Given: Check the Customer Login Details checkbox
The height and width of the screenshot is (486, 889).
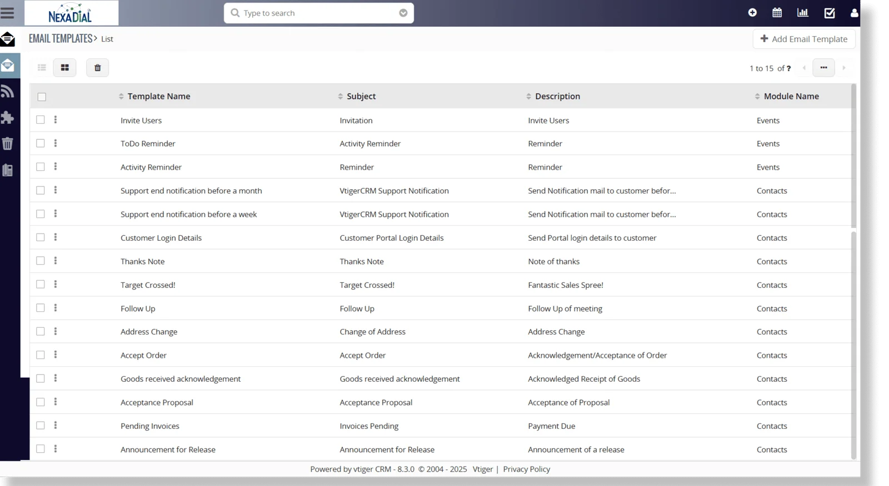Looking at the screenshot, I should pyautogui.click(x=41, y=237).
